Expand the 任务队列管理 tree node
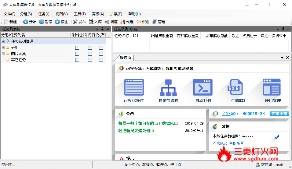 [3, 42]
